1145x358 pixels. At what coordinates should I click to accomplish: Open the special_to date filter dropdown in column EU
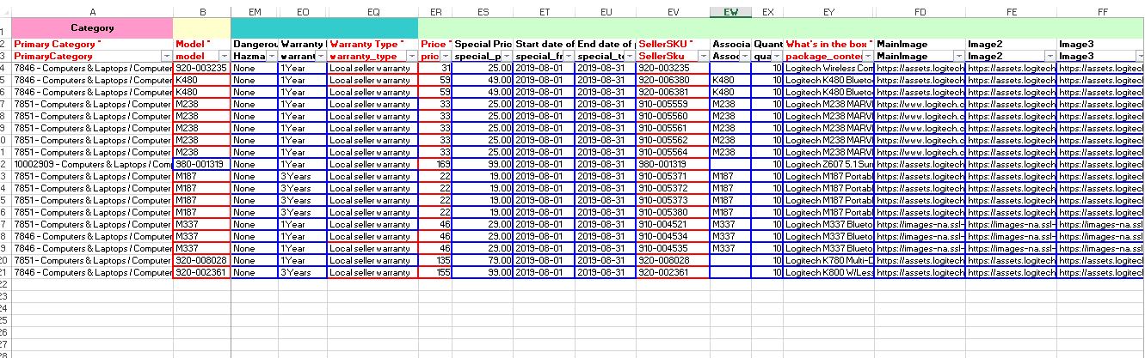[x=630, y=56]
